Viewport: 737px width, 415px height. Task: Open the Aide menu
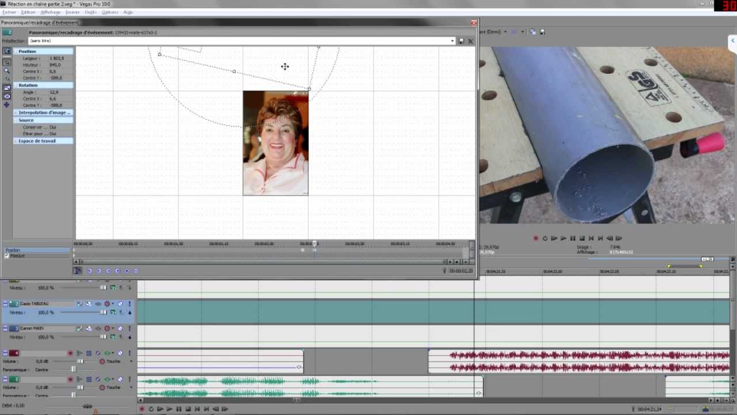click(x=128, y=12)
